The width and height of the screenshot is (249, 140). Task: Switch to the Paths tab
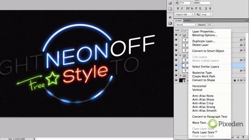tap(188, 21)
